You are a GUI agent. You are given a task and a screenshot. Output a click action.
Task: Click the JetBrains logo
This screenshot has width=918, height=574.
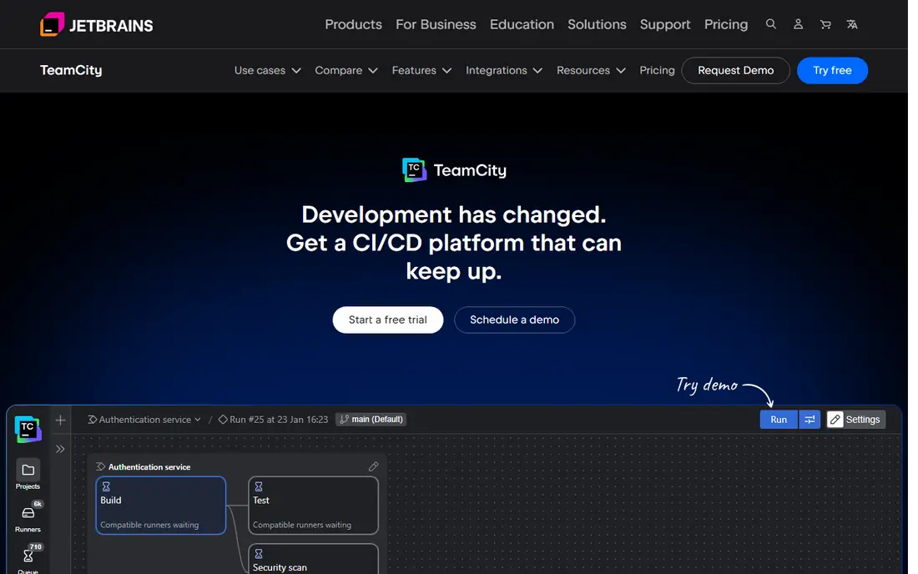coord(97,25)
